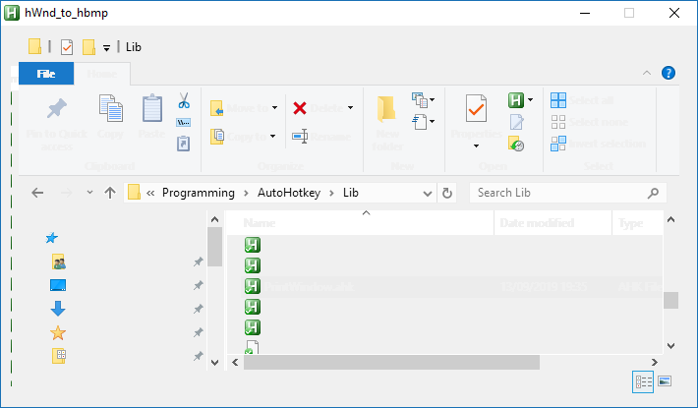Select the Home ribbon tab
The height and width of the screenshot is (408, 698).
pyautogui.click(x=100, y=74)
